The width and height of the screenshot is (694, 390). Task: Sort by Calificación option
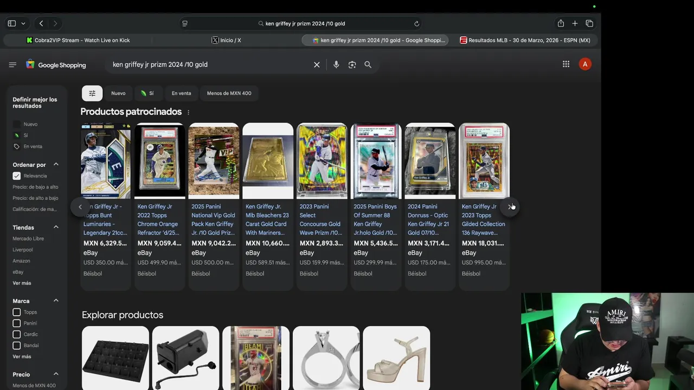tap(35, 209)
